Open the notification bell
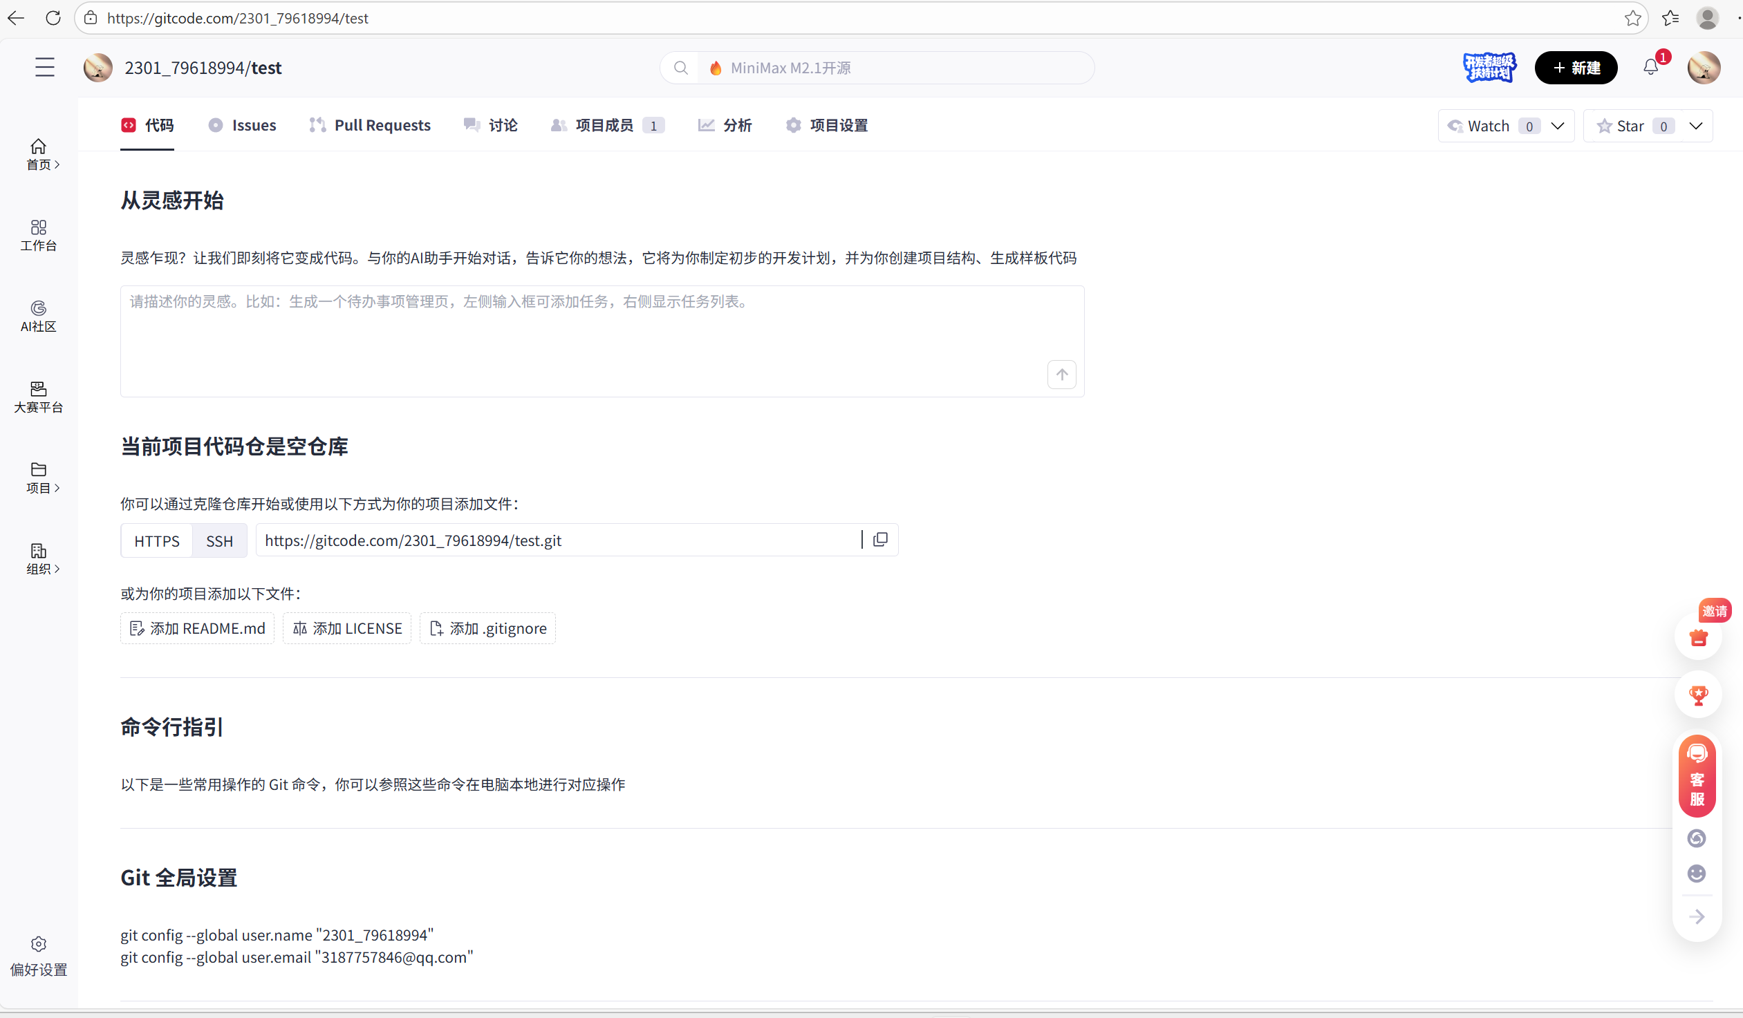 click(x=1651, y=67)
